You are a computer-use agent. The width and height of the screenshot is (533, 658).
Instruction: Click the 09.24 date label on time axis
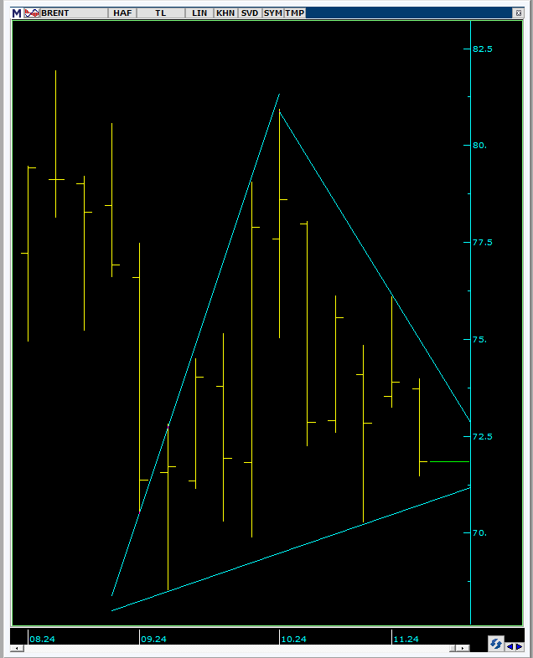pyautogui.click(x=154, y=639)
